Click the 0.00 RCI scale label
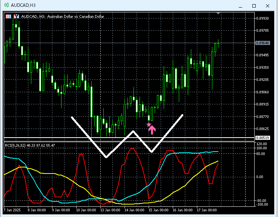 pos(260,177)
